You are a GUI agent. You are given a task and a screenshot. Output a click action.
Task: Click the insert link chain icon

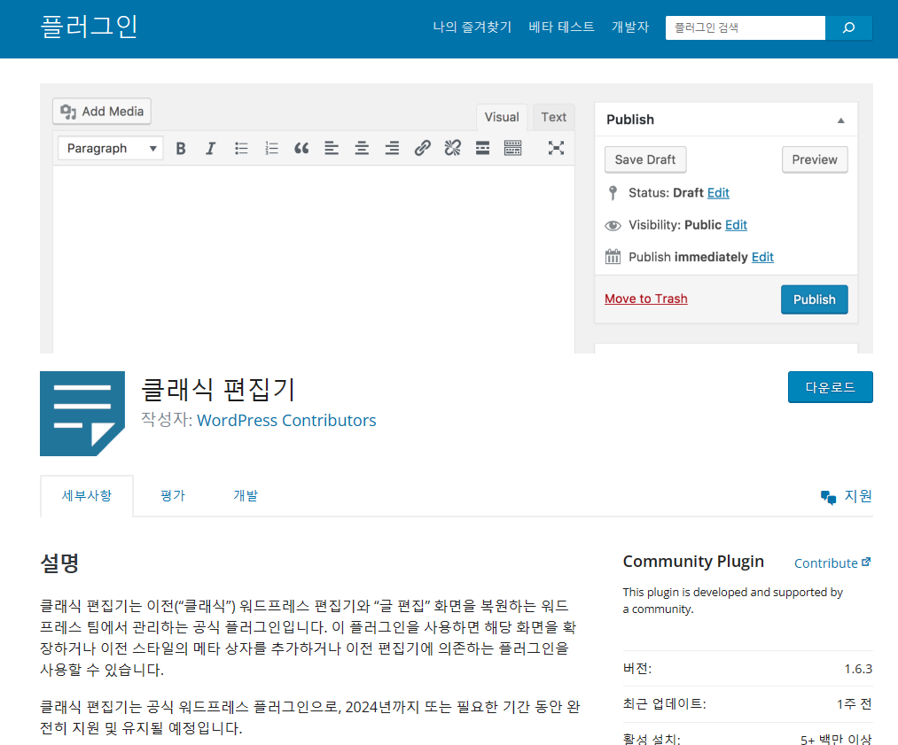423,148
